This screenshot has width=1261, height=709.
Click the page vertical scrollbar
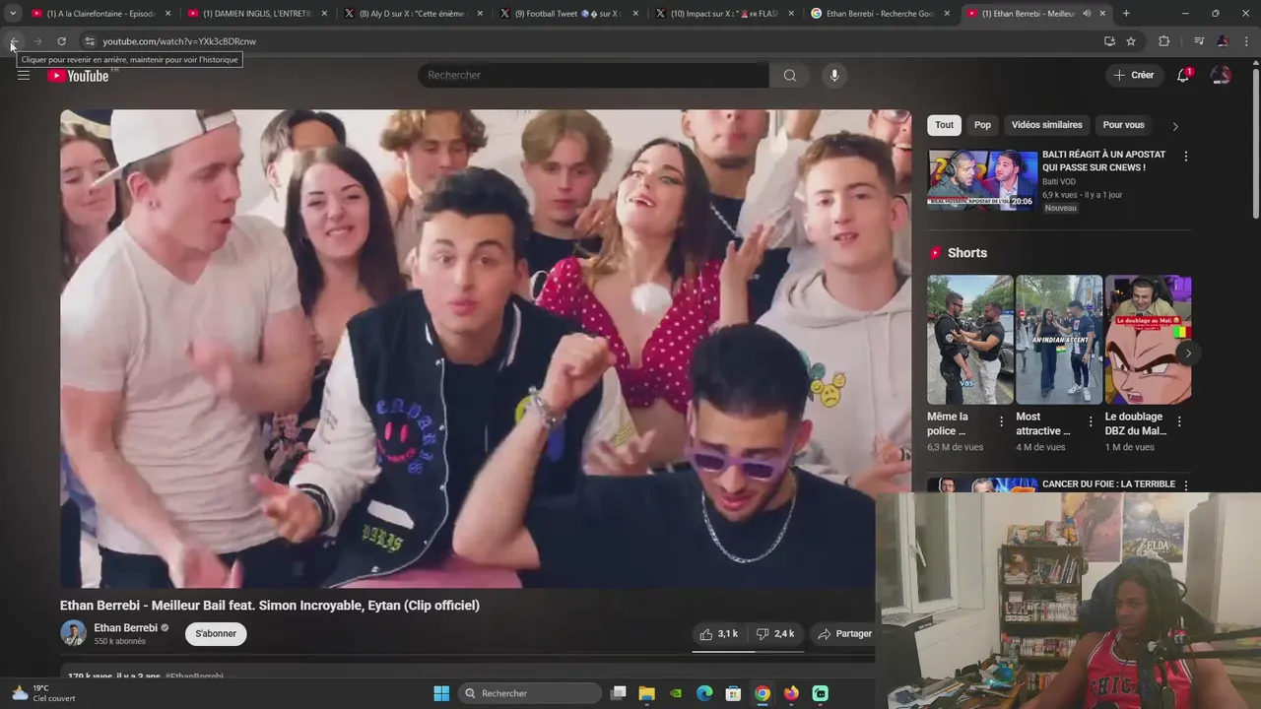point(1255,142)
